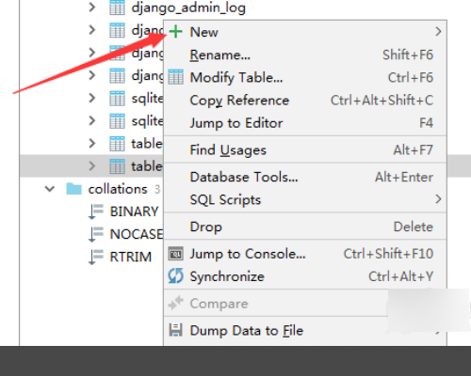Image resolution: width=471 pixels, height=376 pixels.
Task: Click the green plus New icon
Action: pyautogui.click(x=176, y=32)
